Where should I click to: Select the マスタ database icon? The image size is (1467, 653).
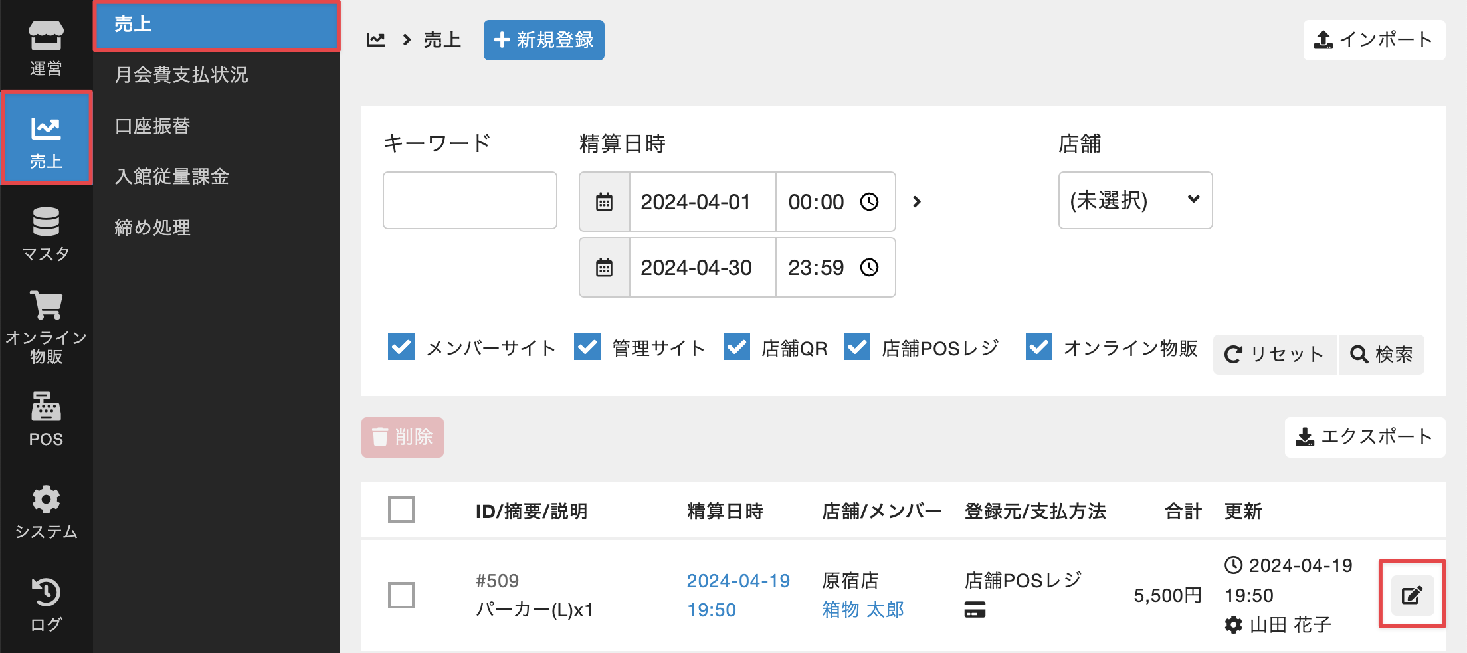tap(46, 234)
